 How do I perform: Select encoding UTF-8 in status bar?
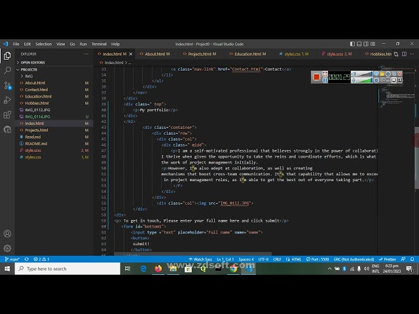coord(263,259)
